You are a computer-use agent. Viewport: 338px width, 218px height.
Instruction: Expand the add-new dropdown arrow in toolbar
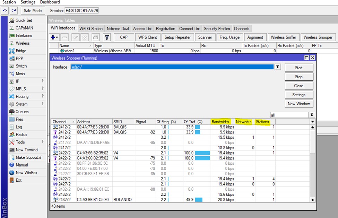(58, 37)
